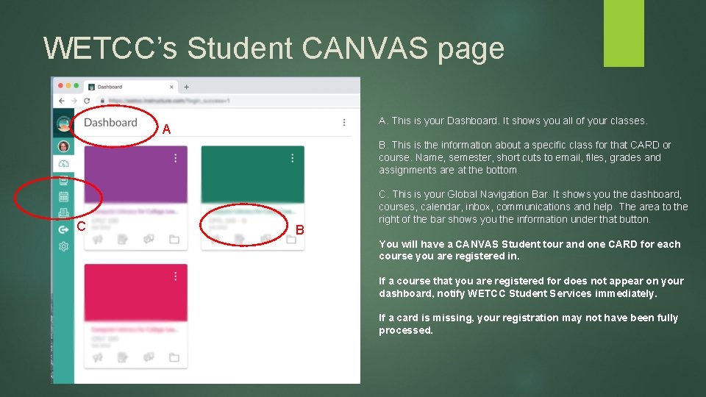Open files folder on the pink card
Screen dimensions: 706x397
click(174, 357)
